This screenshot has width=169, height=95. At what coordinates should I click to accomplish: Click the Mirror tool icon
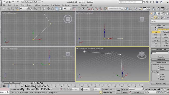[x=126, y=9]
